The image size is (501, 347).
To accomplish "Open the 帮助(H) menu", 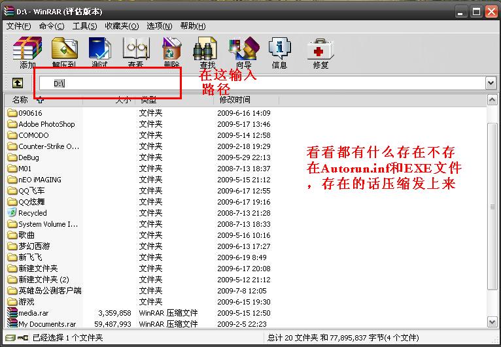I will click(x=193, y=26).
